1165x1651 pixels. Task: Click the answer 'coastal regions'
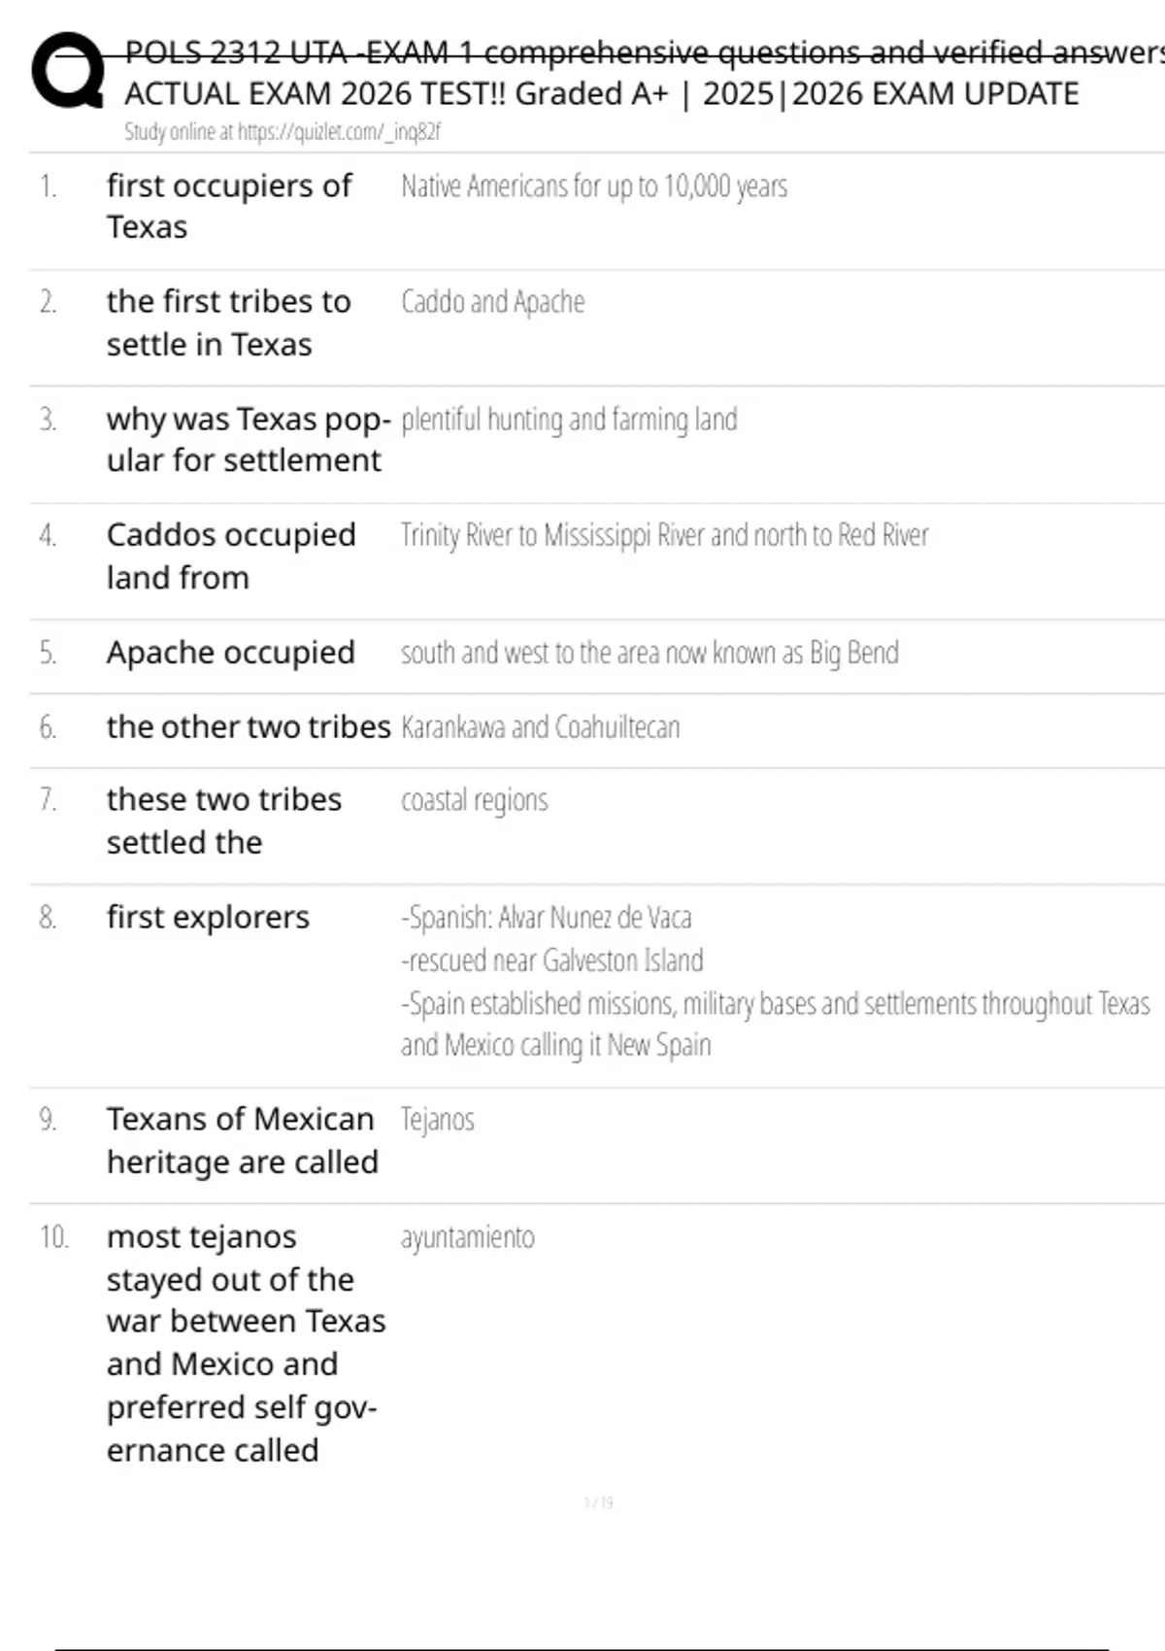pyautogui.click(x=474, y=800)
